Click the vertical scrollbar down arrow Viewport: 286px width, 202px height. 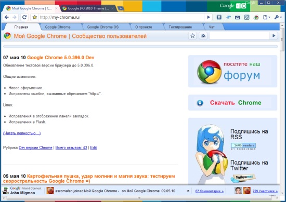click(282, 193)
